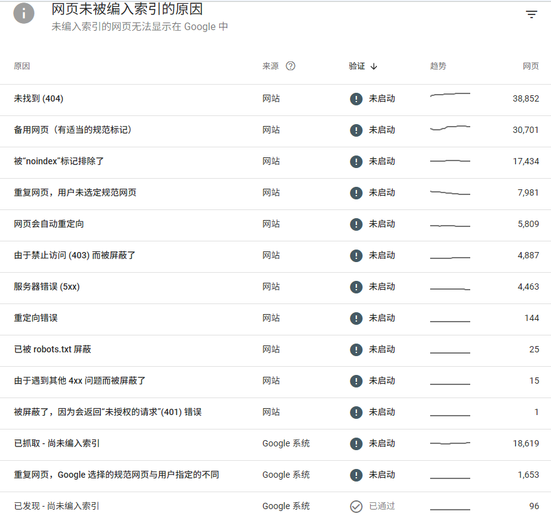Click the warning icon in the 重定向错误 row
This screenshot has width=551, height=516.
(356, 318)
